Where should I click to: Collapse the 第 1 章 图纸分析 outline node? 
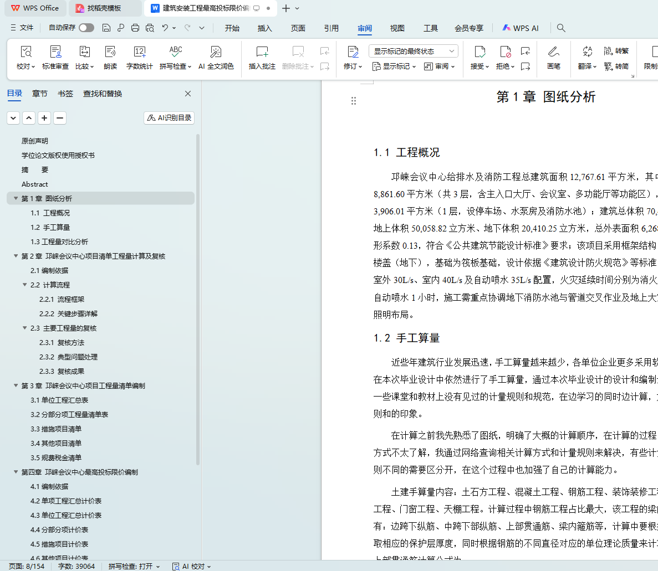tap(16, 198)
